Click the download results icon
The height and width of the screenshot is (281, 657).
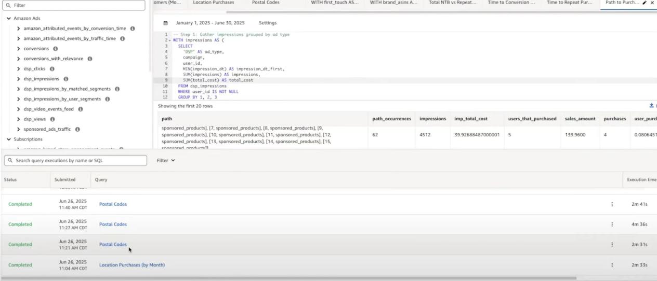pos(651,106)
